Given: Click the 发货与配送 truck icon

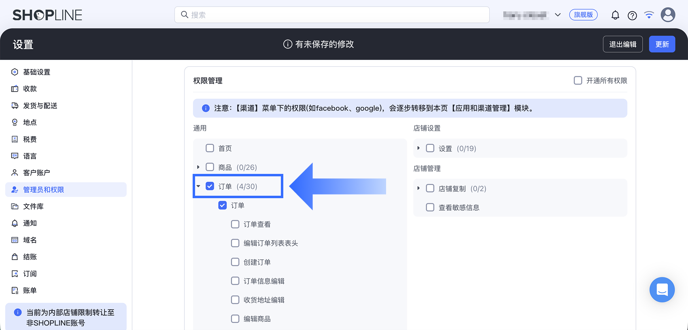Looking at the screenshot, I should pyautogui.click(x=15, y=106).
